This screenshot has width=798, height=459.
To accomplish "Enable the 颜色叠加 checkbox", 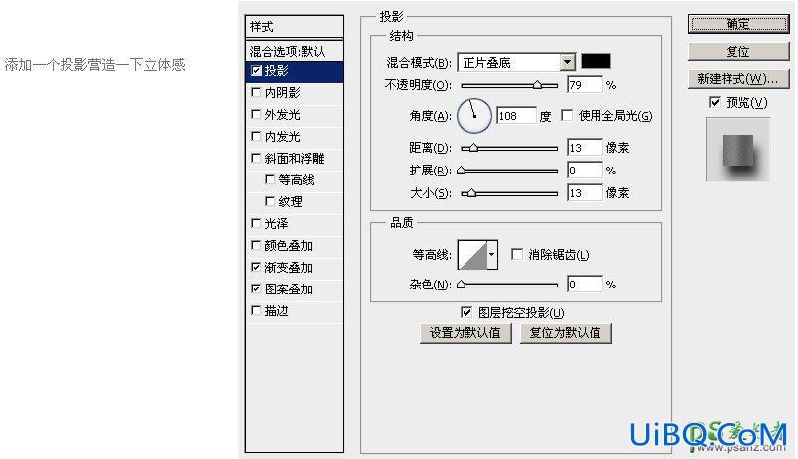I will click(256, 245).
